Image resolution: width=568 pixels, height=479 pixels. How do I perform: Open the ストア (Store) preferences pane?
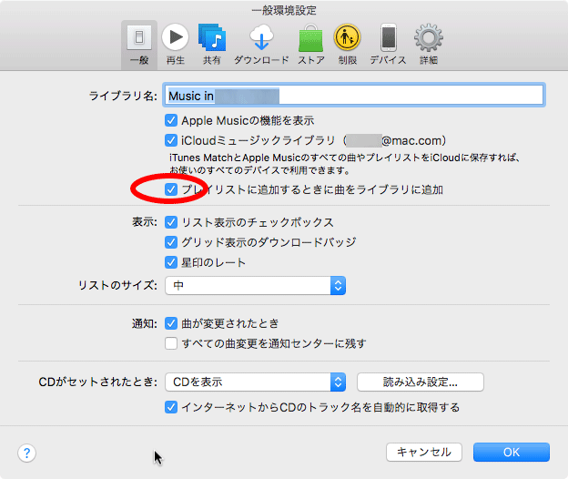[311, 45]
